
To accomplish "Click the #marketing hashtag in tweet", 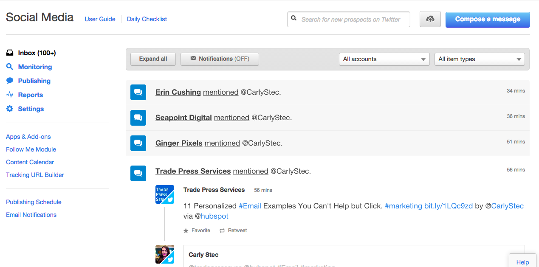I will pos(404,206).
